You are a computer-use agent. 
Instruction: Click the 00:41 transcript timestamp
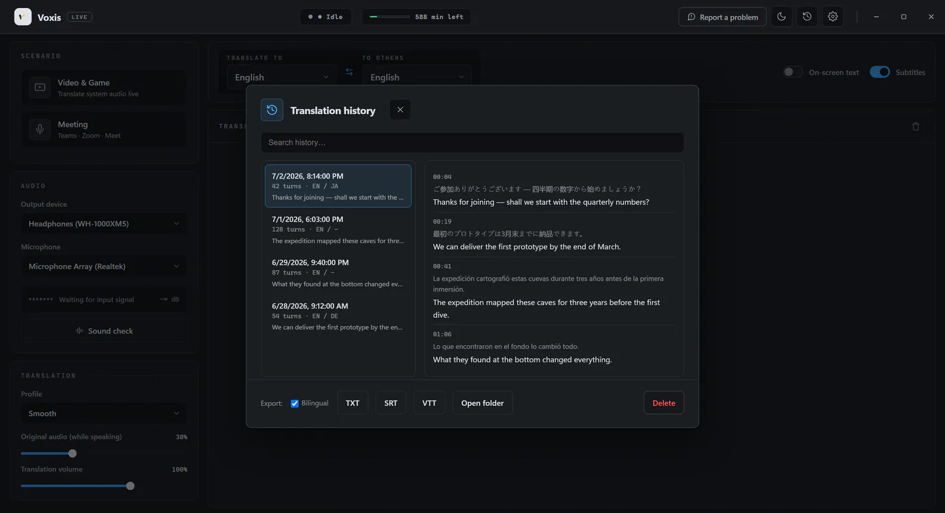click(442, 266)
